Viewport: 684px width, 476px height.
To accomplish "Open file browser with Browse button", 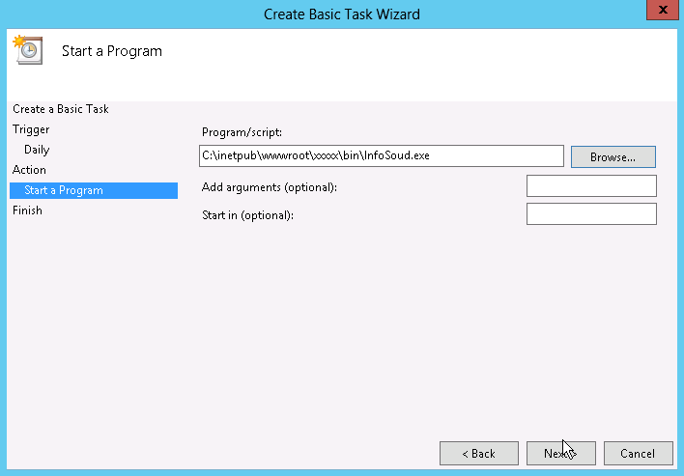I will coord(613,156).
